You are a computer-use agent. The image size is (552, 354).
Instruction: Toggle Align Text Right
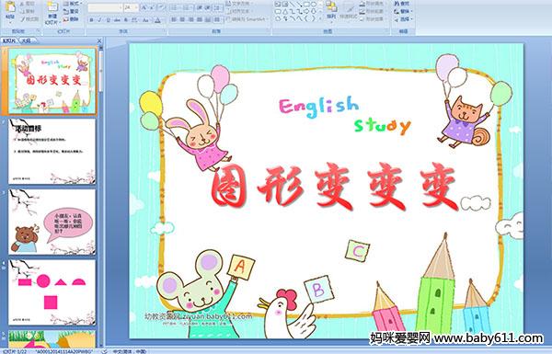190,20
